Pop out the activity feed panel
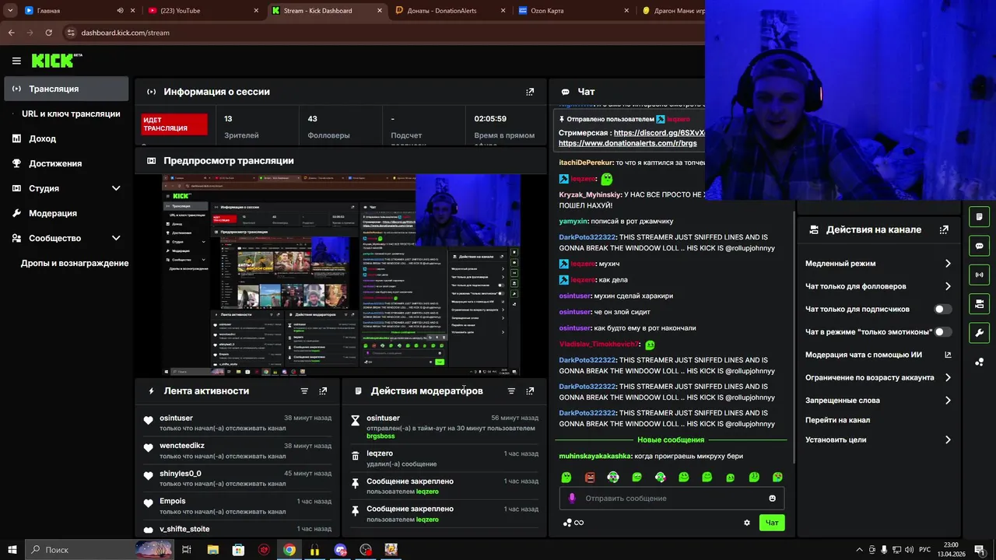 point(323,391)
